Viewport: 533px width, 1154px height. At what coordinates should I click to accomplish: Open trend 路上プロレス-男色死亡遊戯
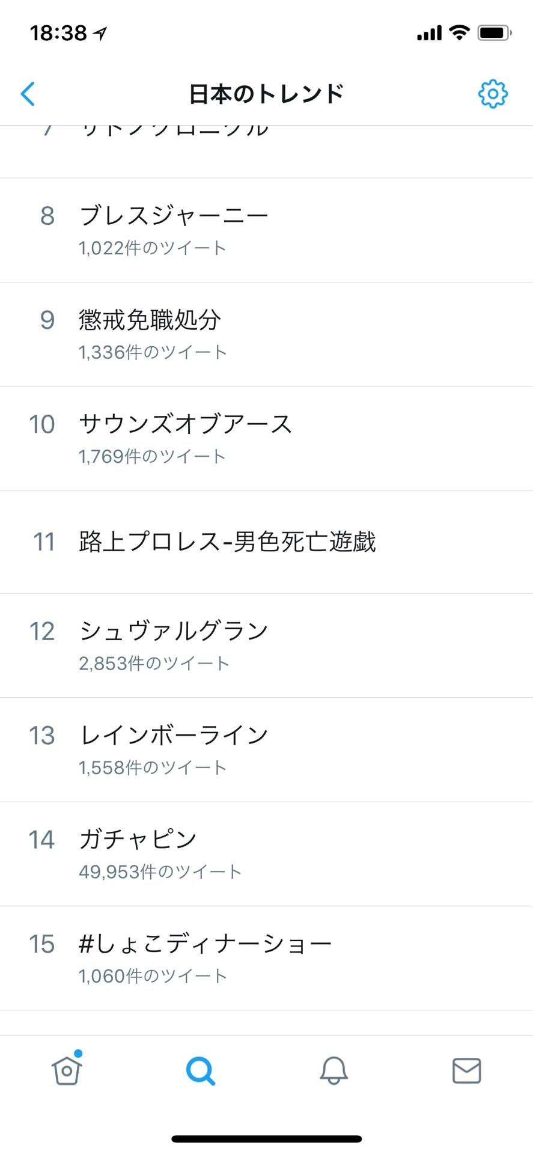[227, 542]
